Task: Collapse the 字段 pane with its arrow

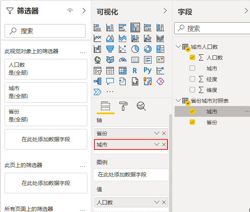Action: [x=246, y=11]
